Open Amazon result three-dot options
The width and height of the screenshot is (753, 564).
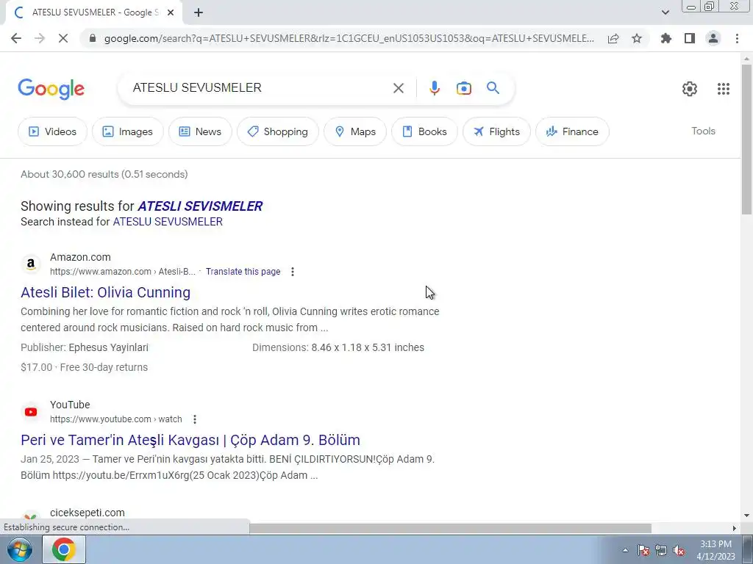[293, 272]
